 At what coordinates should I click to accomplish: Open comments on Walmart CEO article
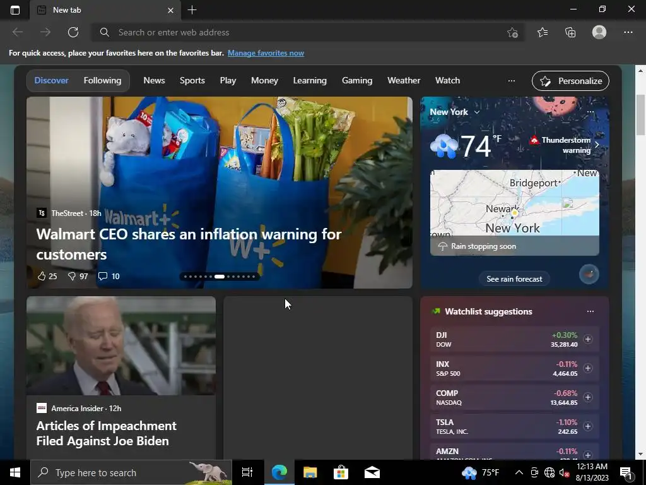(109, 277)
